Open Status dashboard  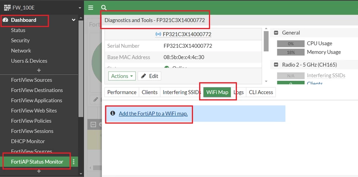[18, 30]
